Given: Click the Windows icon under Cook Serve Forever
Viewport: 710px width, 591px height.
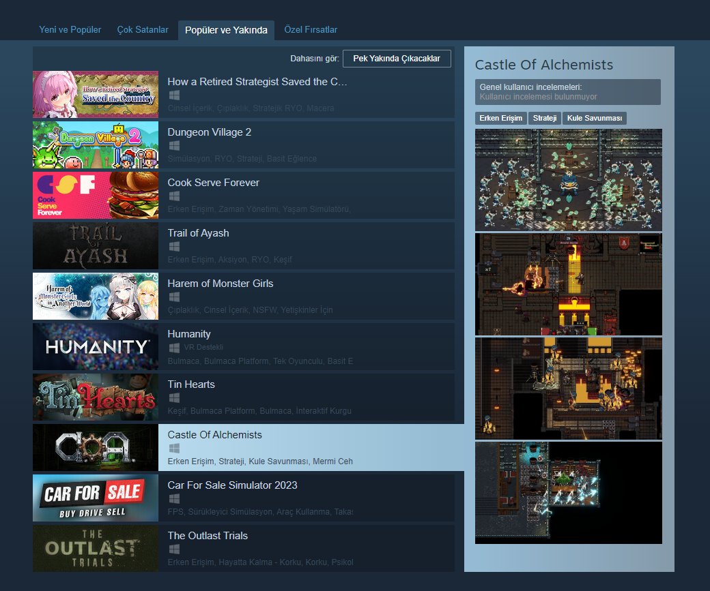Looking at the screenshot, I should (x=174, y=196).
